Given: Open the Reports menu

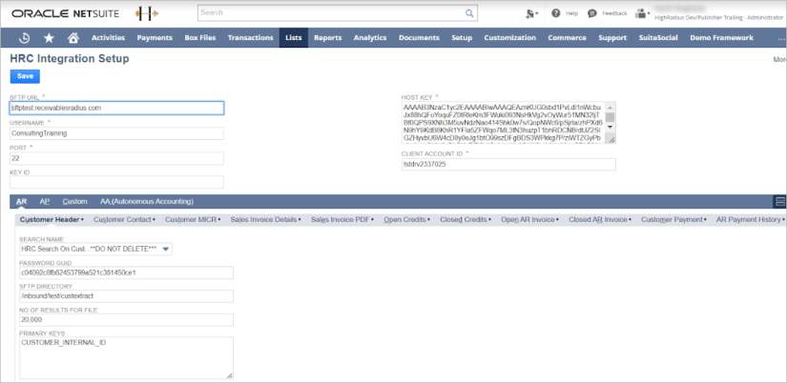Looking at the screenshot, I should pos(328,37).
